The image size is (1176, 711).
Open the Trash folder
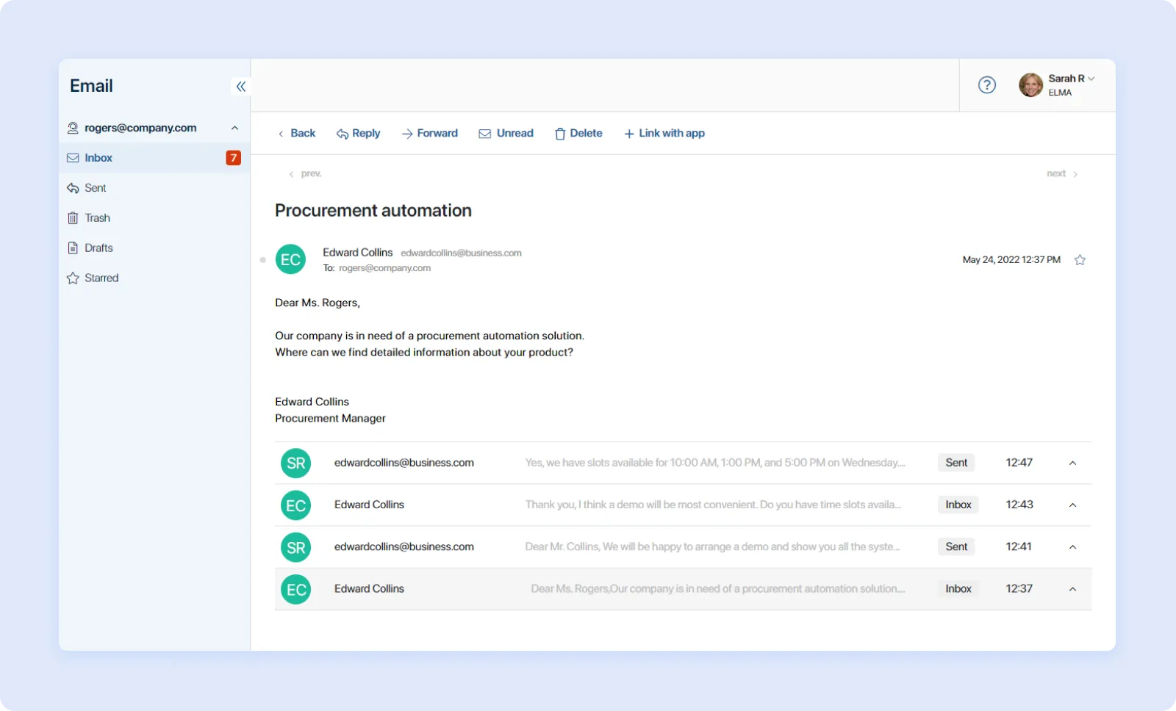coord(97,218)
